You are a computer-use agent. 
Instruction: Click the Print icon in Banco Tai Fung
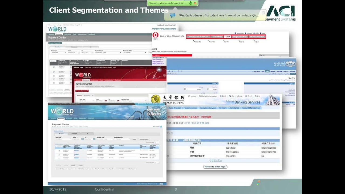[246, 96]
